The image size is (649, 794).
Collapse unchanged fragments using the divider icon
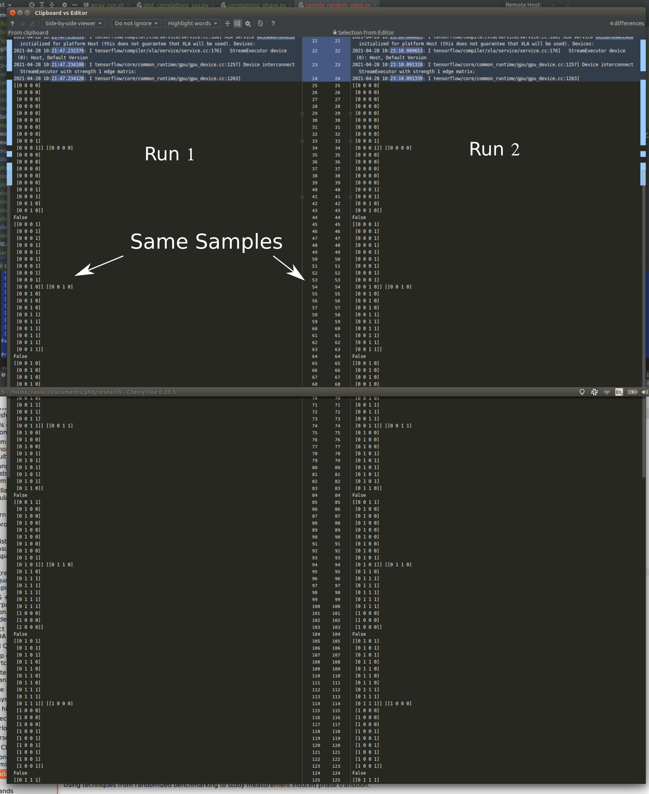click(x=227, y=23)
